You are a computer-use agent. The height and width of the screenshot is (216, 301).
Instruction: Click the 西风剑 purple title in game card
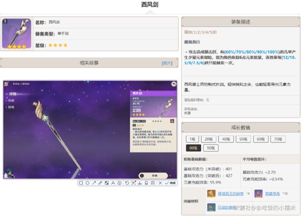(137, 93)
